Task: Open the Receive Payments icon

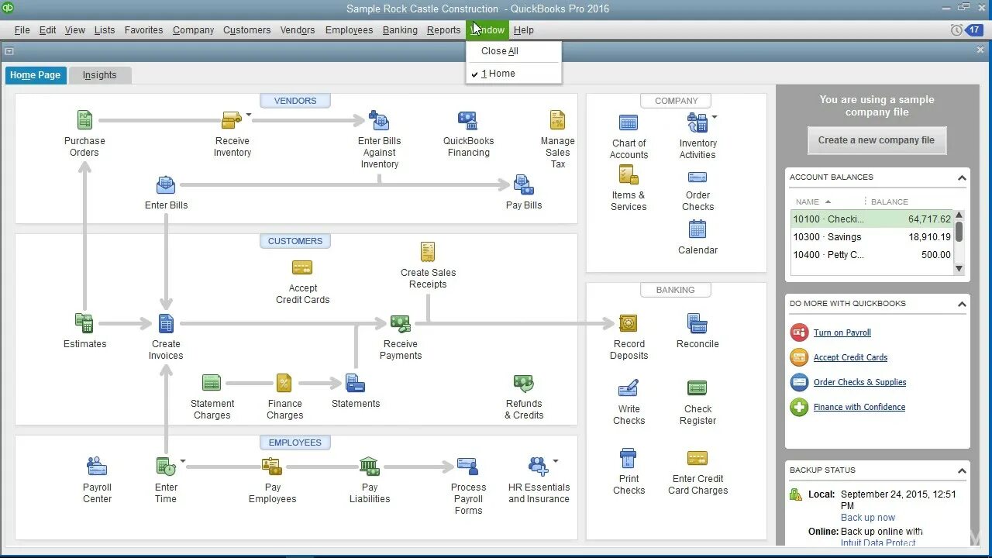Action: click(401, 323)
